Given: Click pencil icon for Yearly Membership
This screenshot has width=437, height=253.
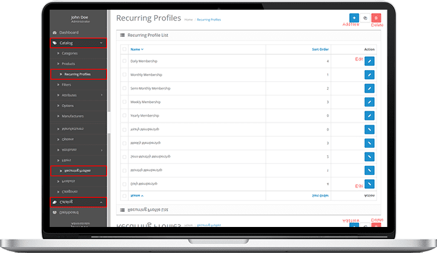Looking at the screenshot, I should 370,116.
